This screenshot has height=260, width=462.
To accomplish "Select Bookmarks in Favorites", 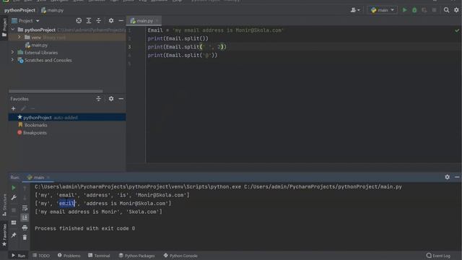I will (x=35, y=125).
